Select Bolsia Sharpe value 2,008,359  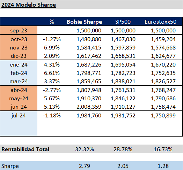pos(89,107)
